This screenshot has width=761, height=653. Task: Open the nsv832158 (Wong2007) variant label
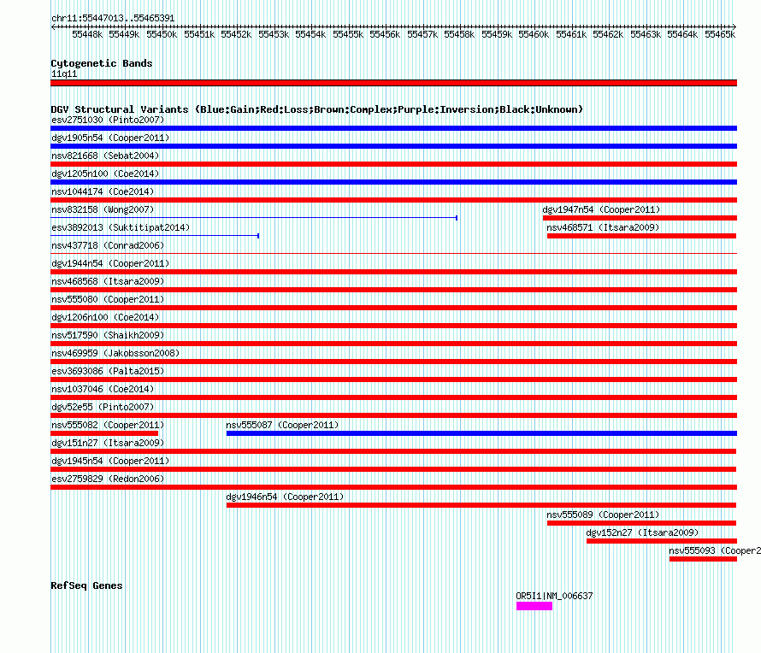[103, 209]
